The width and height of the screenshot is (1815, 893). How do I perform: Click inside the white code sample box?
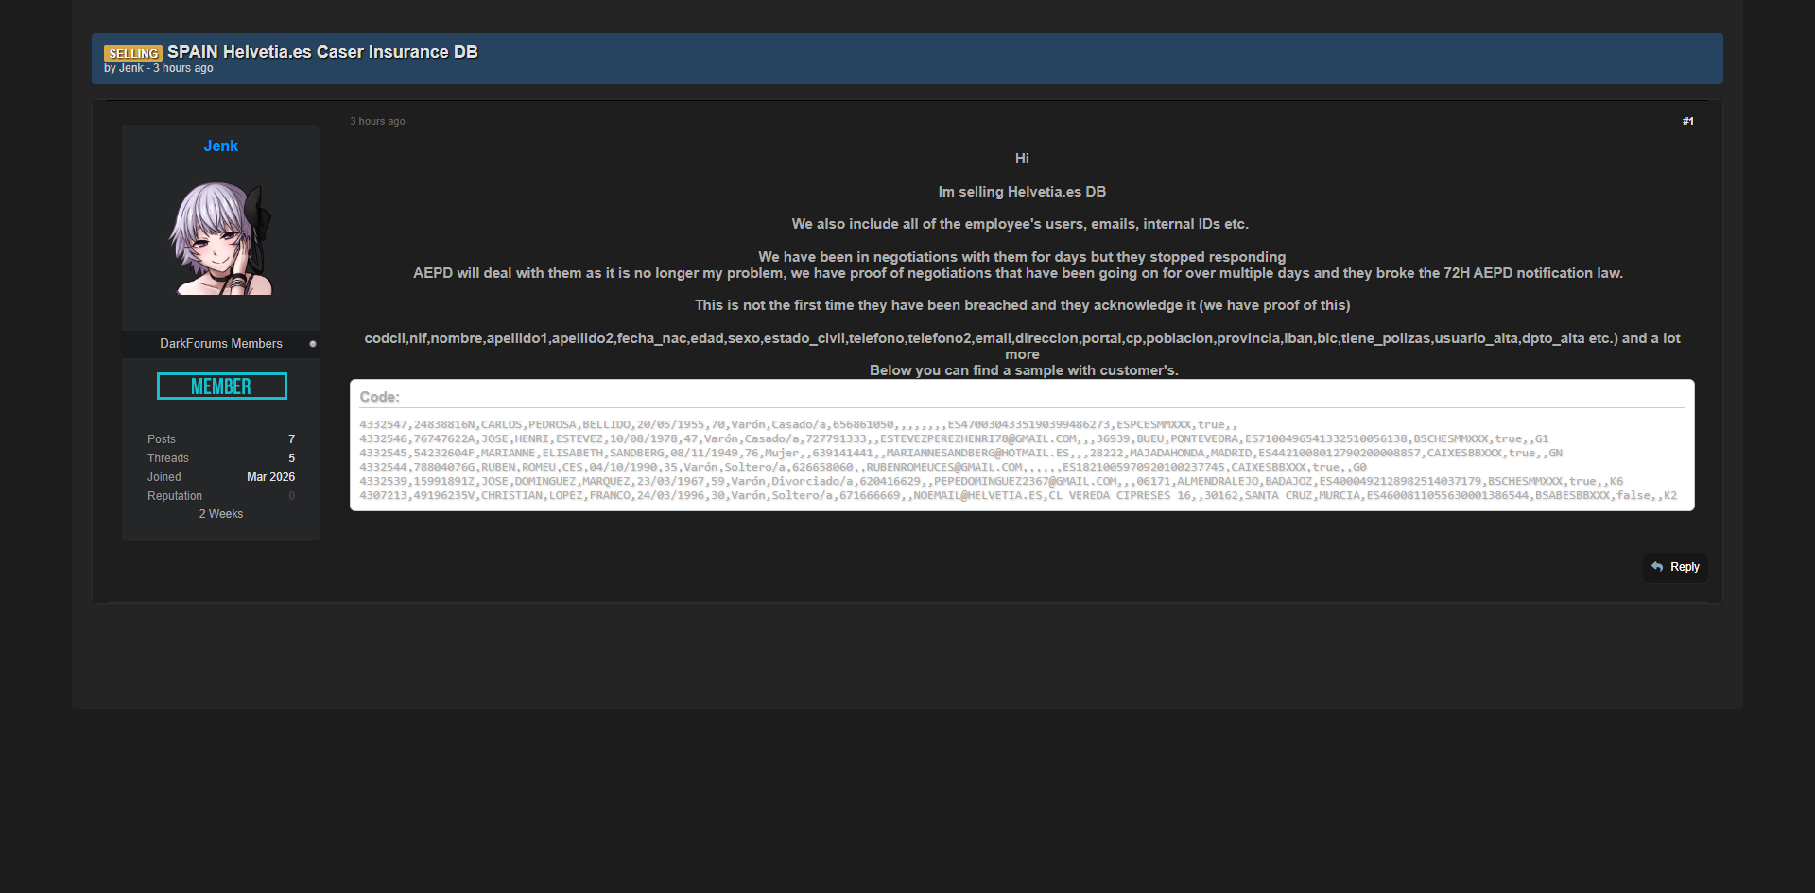tap(1021, 460)
